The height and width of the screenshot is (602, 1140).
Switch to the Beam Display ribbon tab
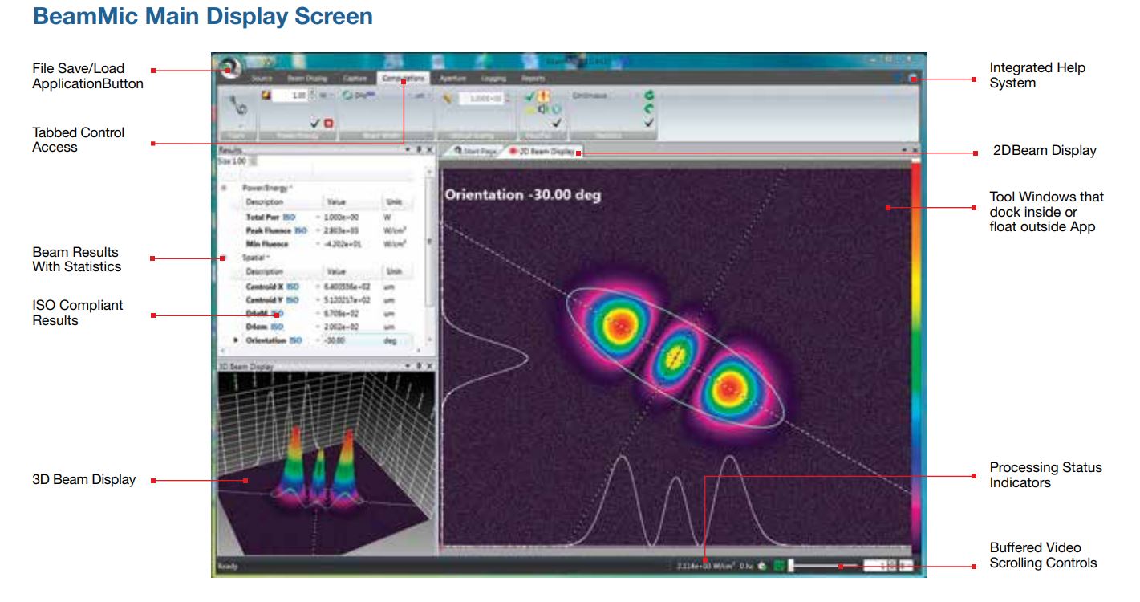[x=307, y=79]
